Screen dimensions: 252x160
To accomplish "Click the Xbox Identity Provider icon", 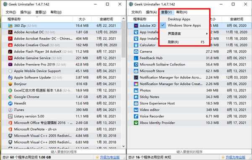I will coord(136,123).
